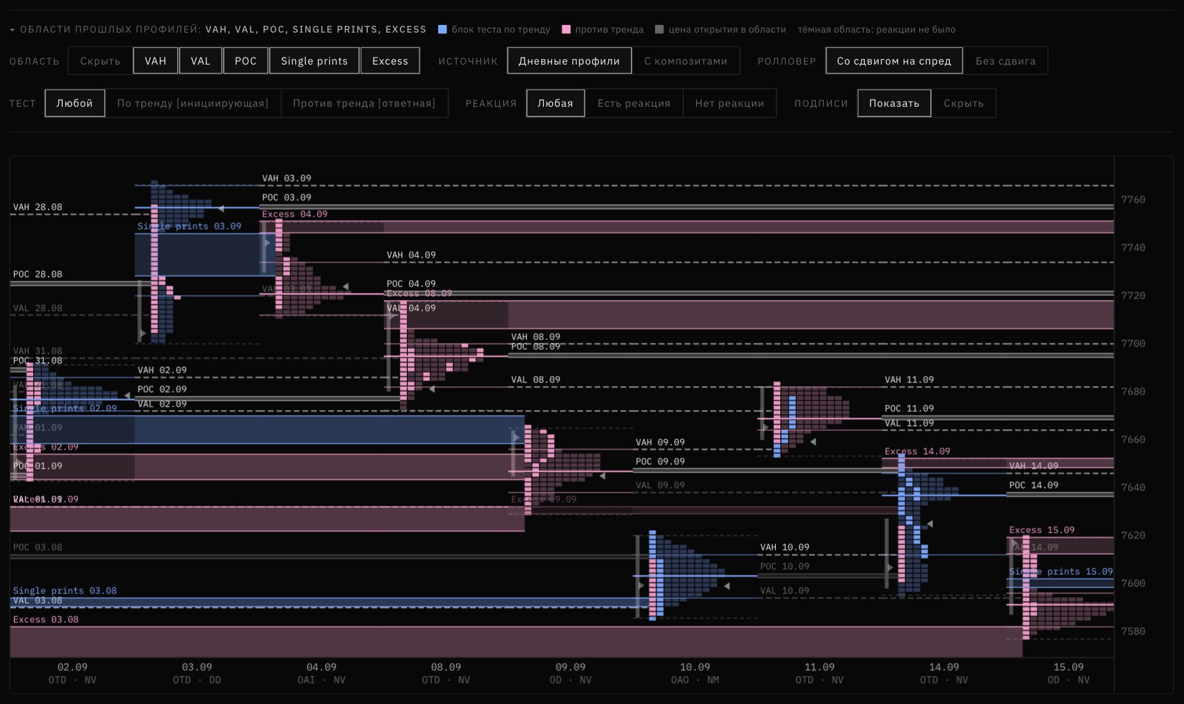This screenshot has height=704, width=1184.
Task: Filter test Против тренда [ответная]
Action: [364, 103]
